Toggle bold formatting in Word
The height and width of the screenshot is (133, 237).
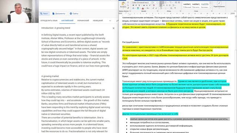133,5
